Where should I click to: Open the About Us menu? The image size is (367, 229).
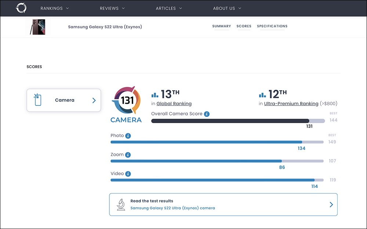tap(227, 8)
